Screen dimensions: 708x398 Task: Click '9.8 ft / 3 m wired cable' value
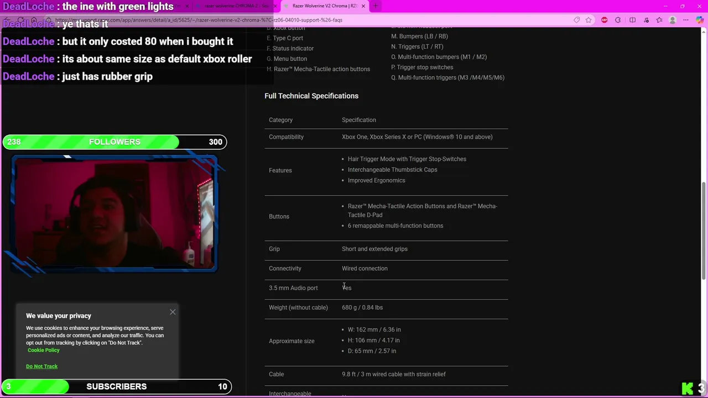click(x=394, y=374)
